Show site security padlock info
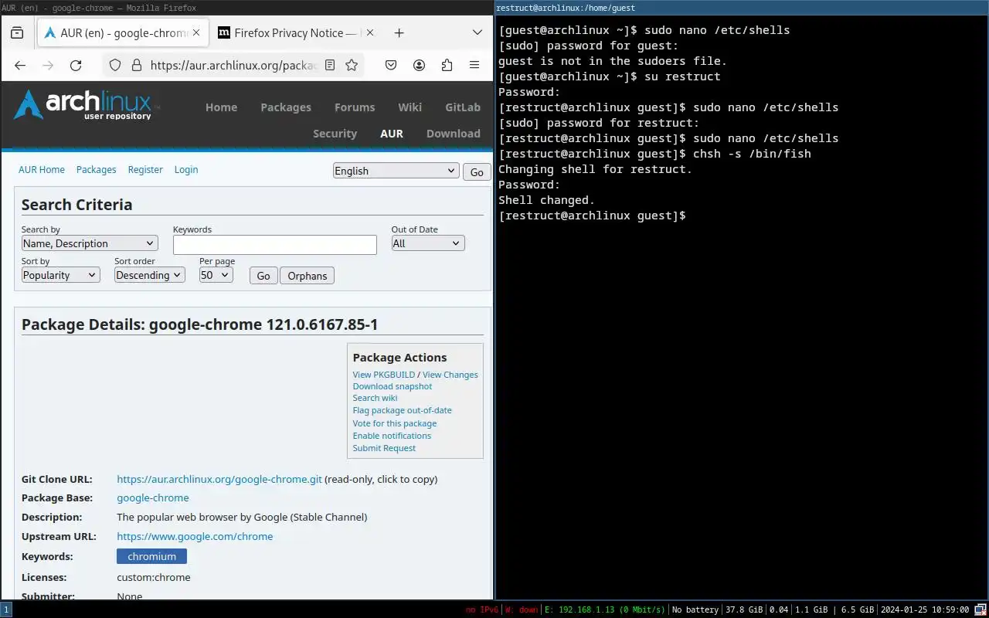 tap(136, 66)
